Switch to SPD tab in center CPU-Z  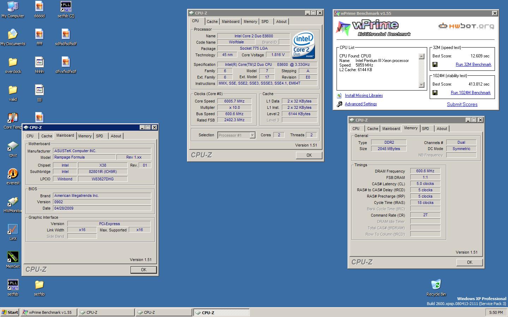(x=265, y=21)
